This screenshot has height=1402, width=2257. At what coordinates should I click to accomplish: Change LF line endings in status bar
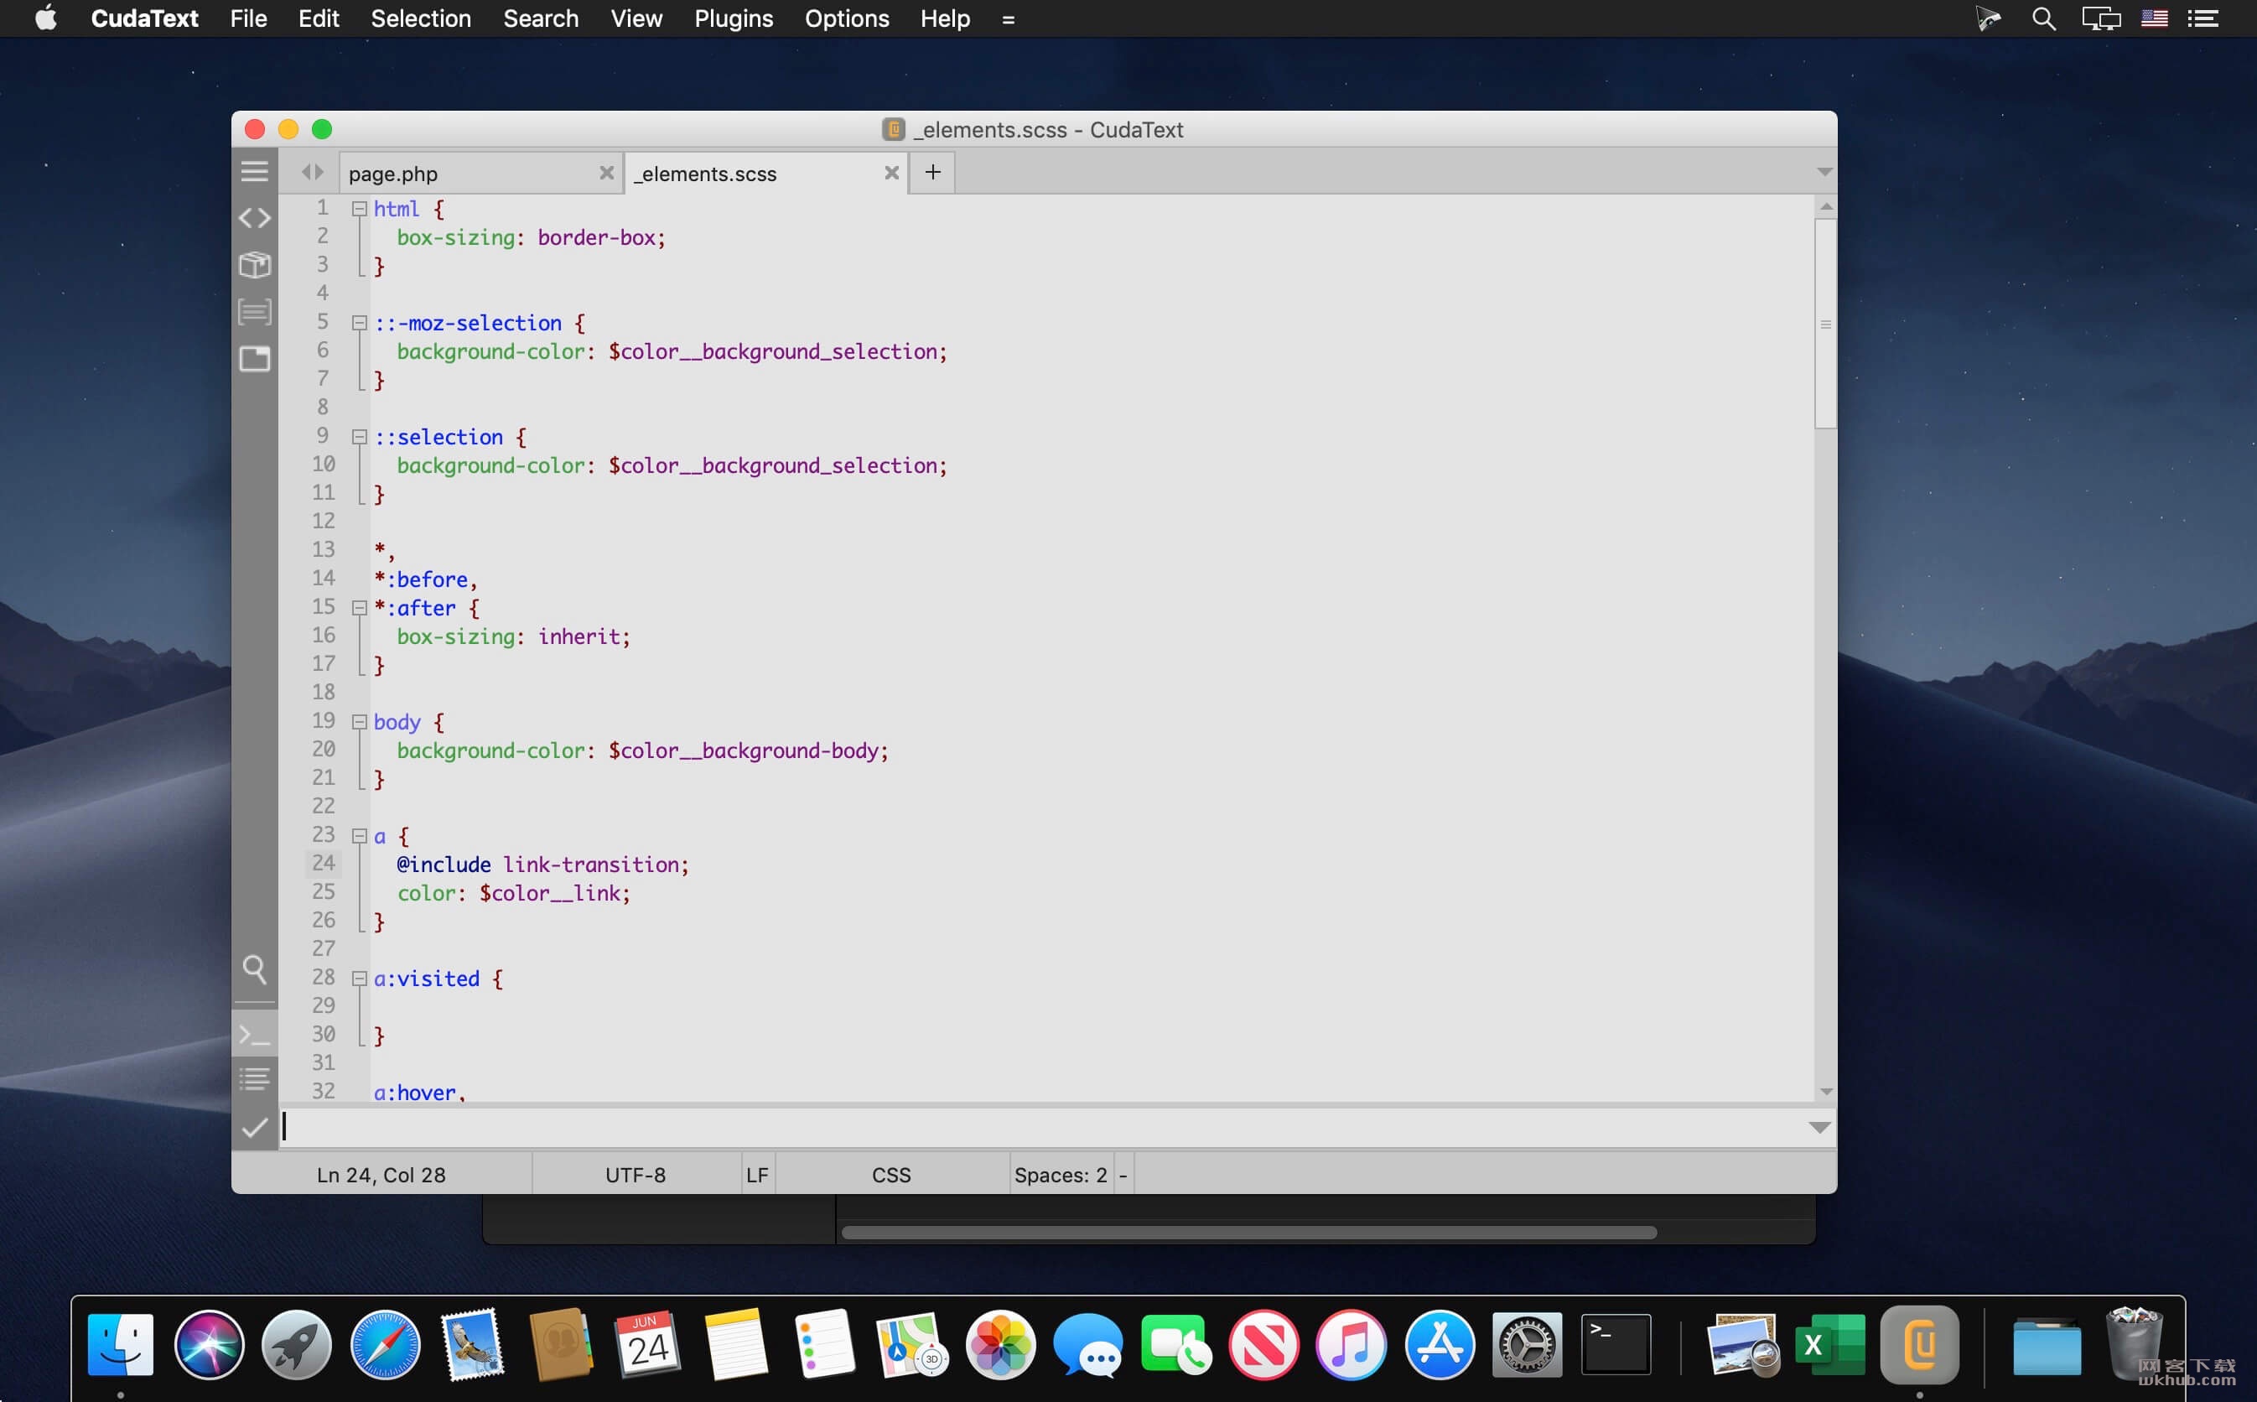point(757,1175)
